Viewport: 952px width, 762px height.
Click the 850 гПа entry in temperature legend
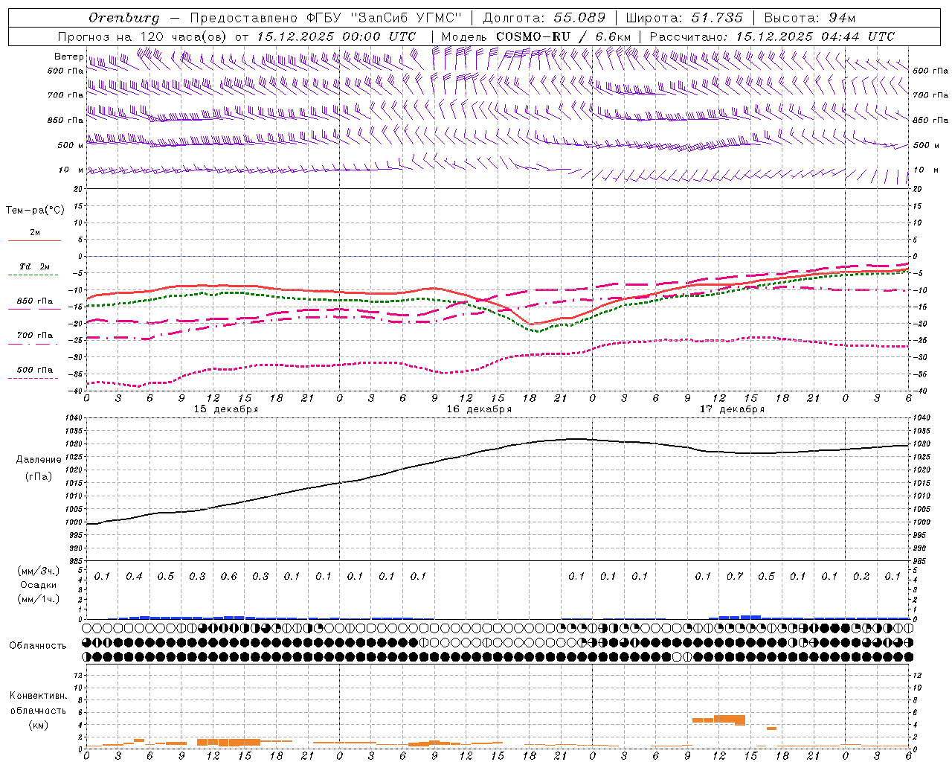(35, 301)
